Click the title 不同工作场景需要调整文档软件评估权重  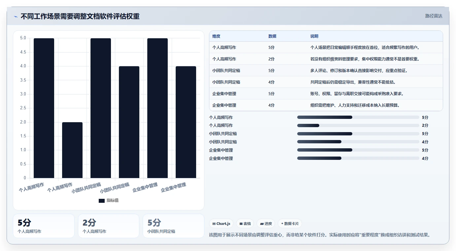80,17
